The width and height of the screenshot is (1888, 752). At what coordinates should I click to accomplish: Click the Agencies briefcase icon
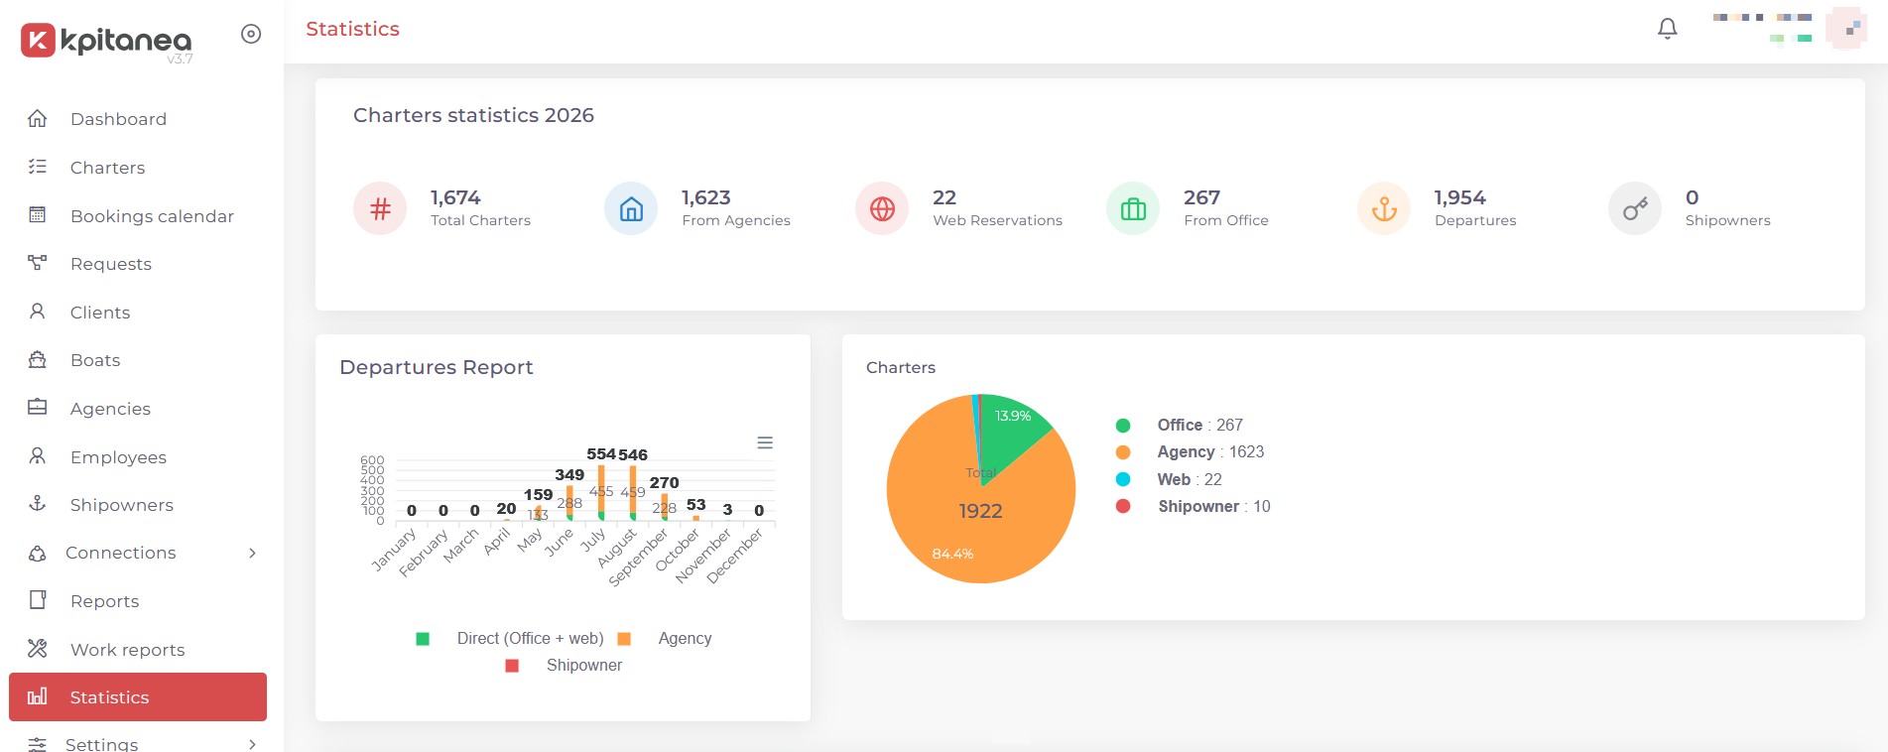[38, 408]
